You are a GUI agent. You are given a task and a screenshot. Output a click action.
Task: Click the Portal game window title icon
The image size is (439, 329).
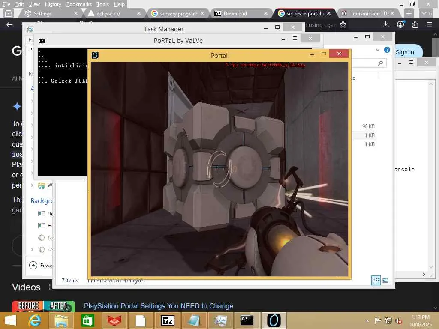[95, 55]
